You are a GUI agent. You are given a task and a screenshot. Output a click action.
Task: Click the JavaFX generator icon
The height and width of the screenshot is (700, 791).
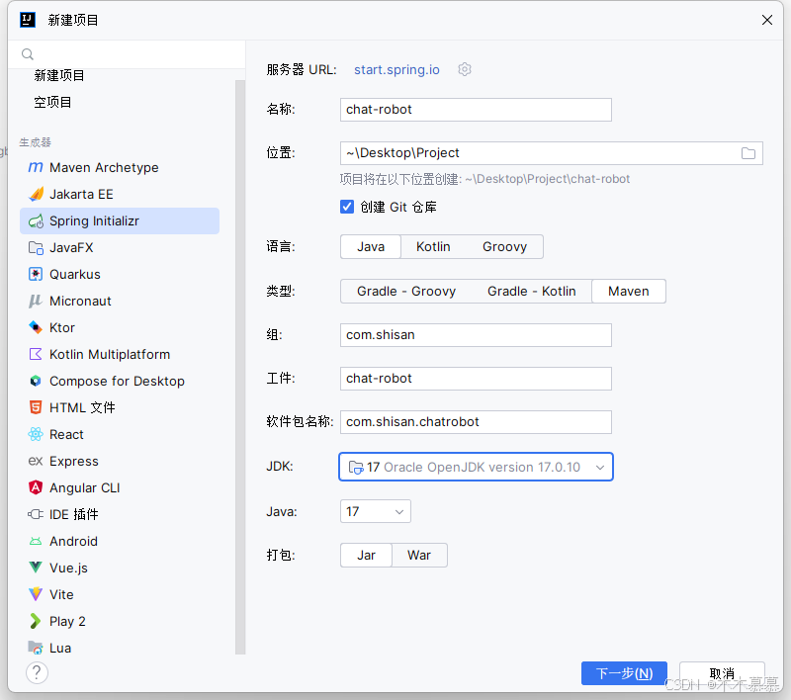36,247
